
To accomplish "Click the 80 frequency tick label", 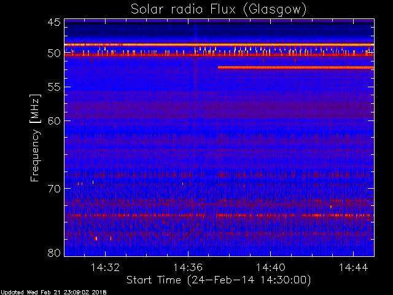I will [x=54, y=253].
